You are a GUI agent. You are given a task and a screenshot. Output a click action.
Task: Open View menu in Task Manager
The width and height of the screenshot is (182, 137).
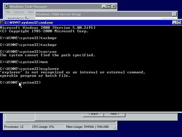(x=30, y=12)
